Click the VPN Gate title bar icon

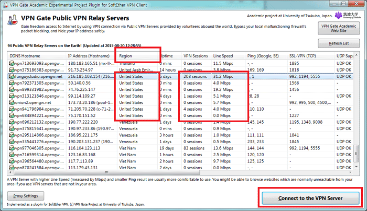tap(6, 4)
